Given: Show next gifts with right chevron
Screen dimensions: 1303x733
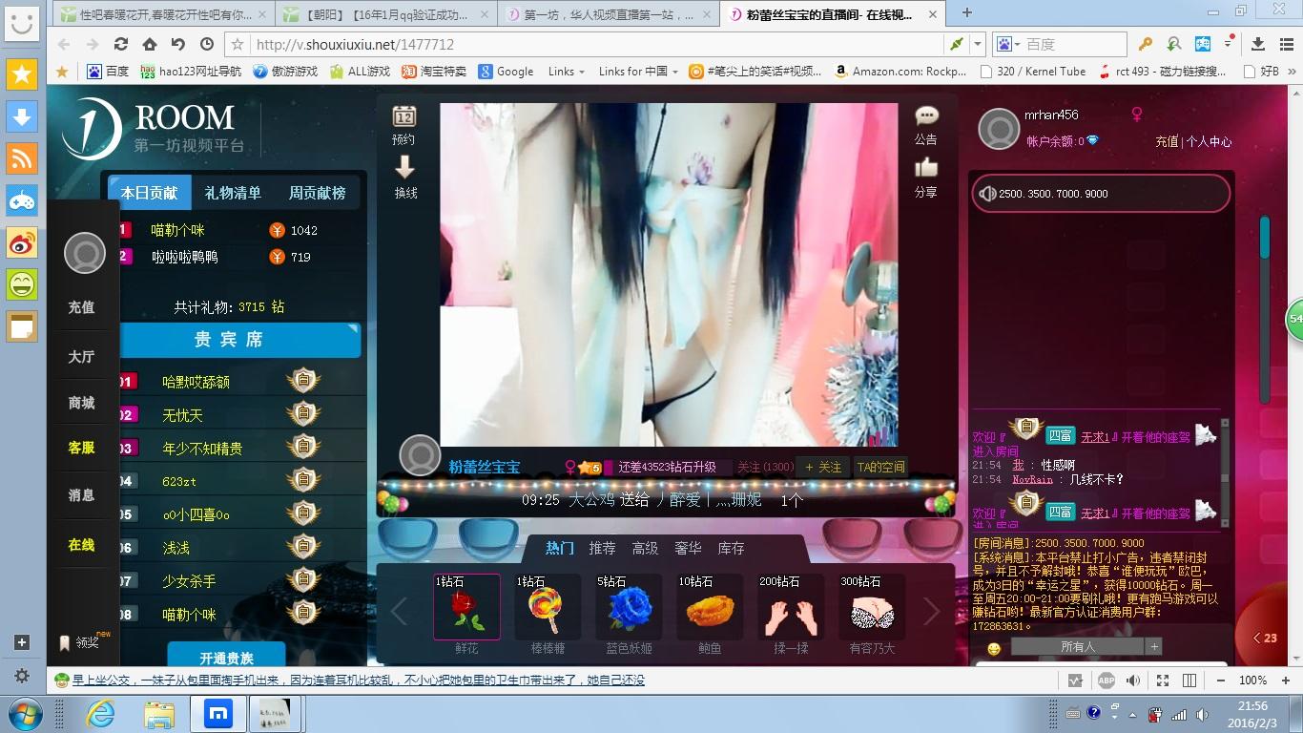Looking at the screenshot, I should 931,612.
